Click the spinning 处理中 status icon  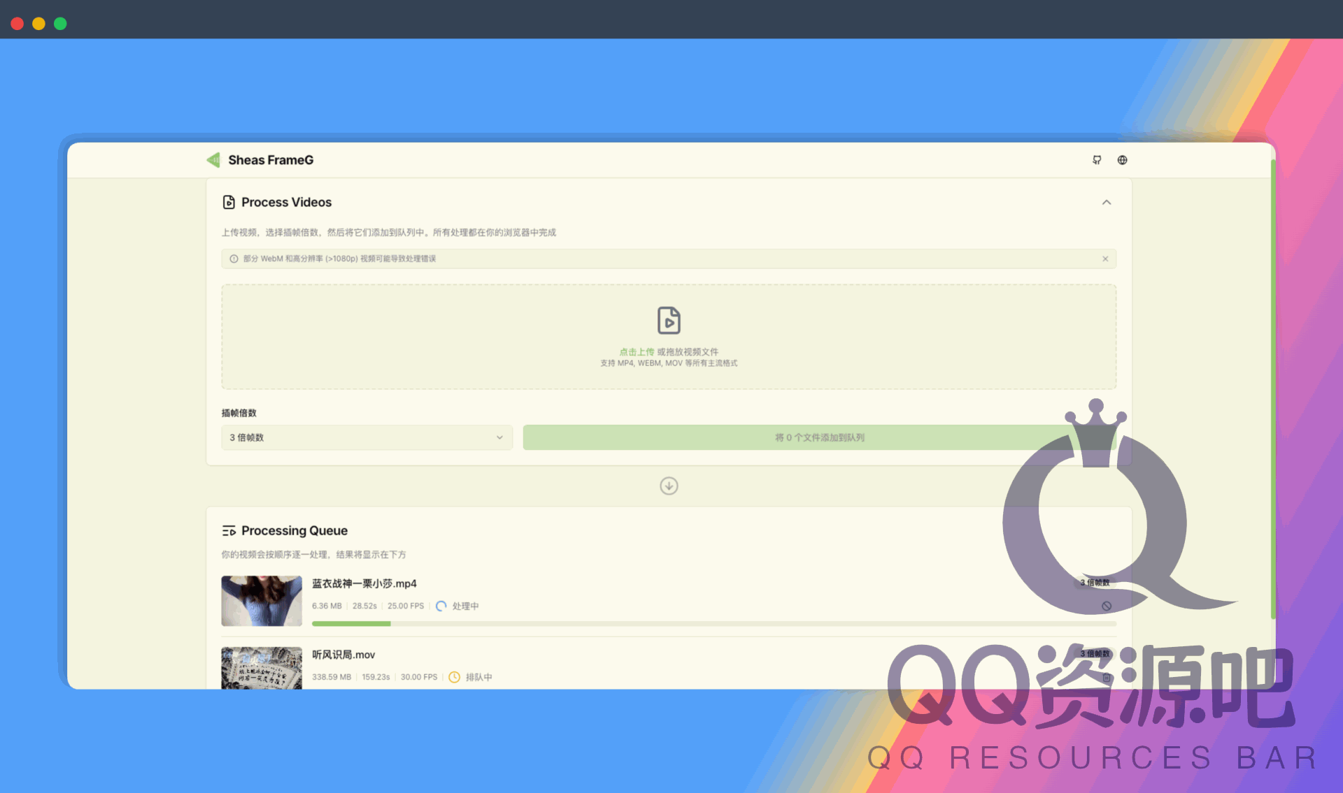coord(441,606)
